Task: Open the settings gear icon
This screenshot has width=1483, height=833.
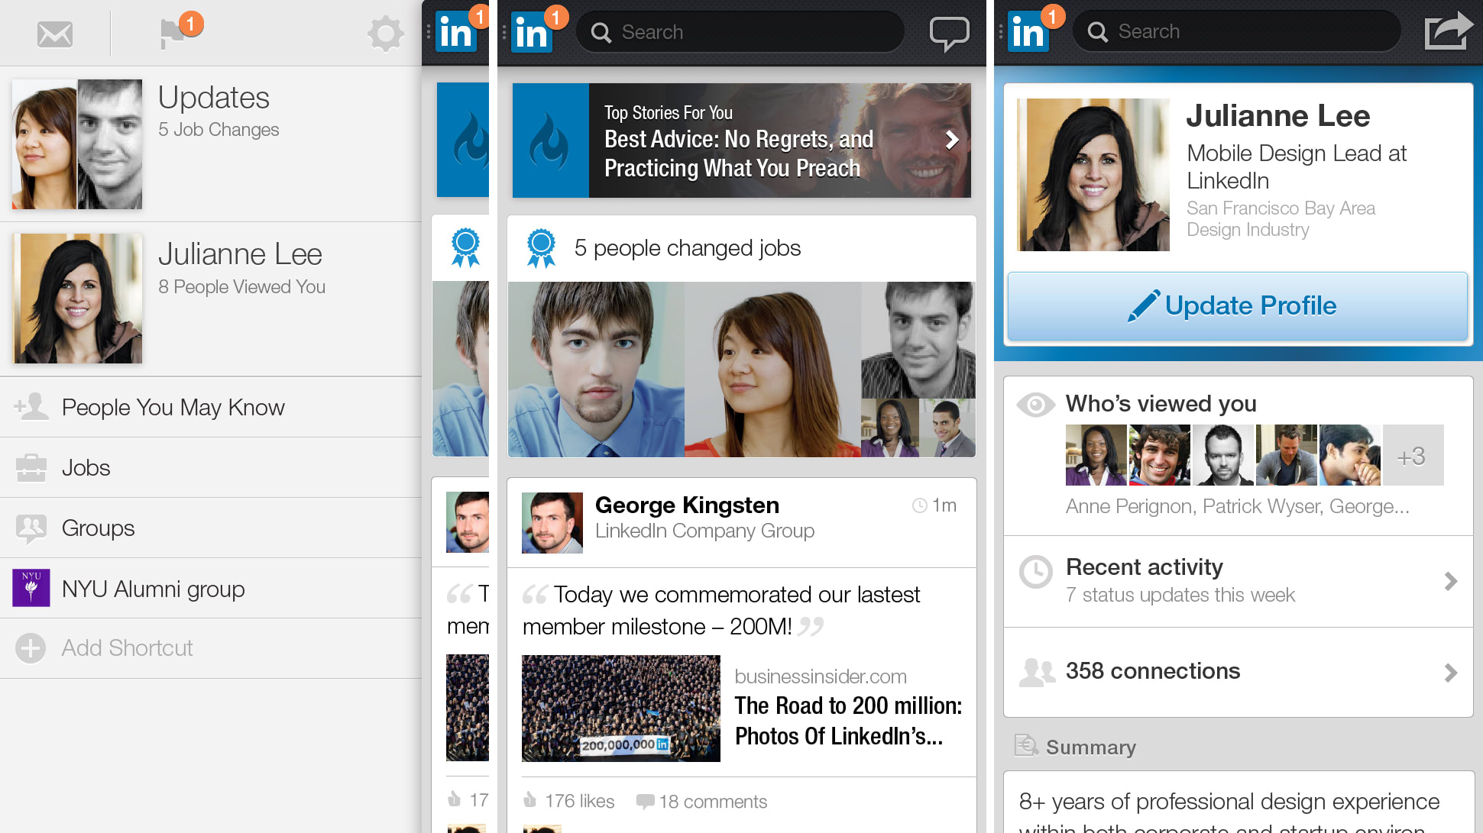Action: tap(386, 33)
